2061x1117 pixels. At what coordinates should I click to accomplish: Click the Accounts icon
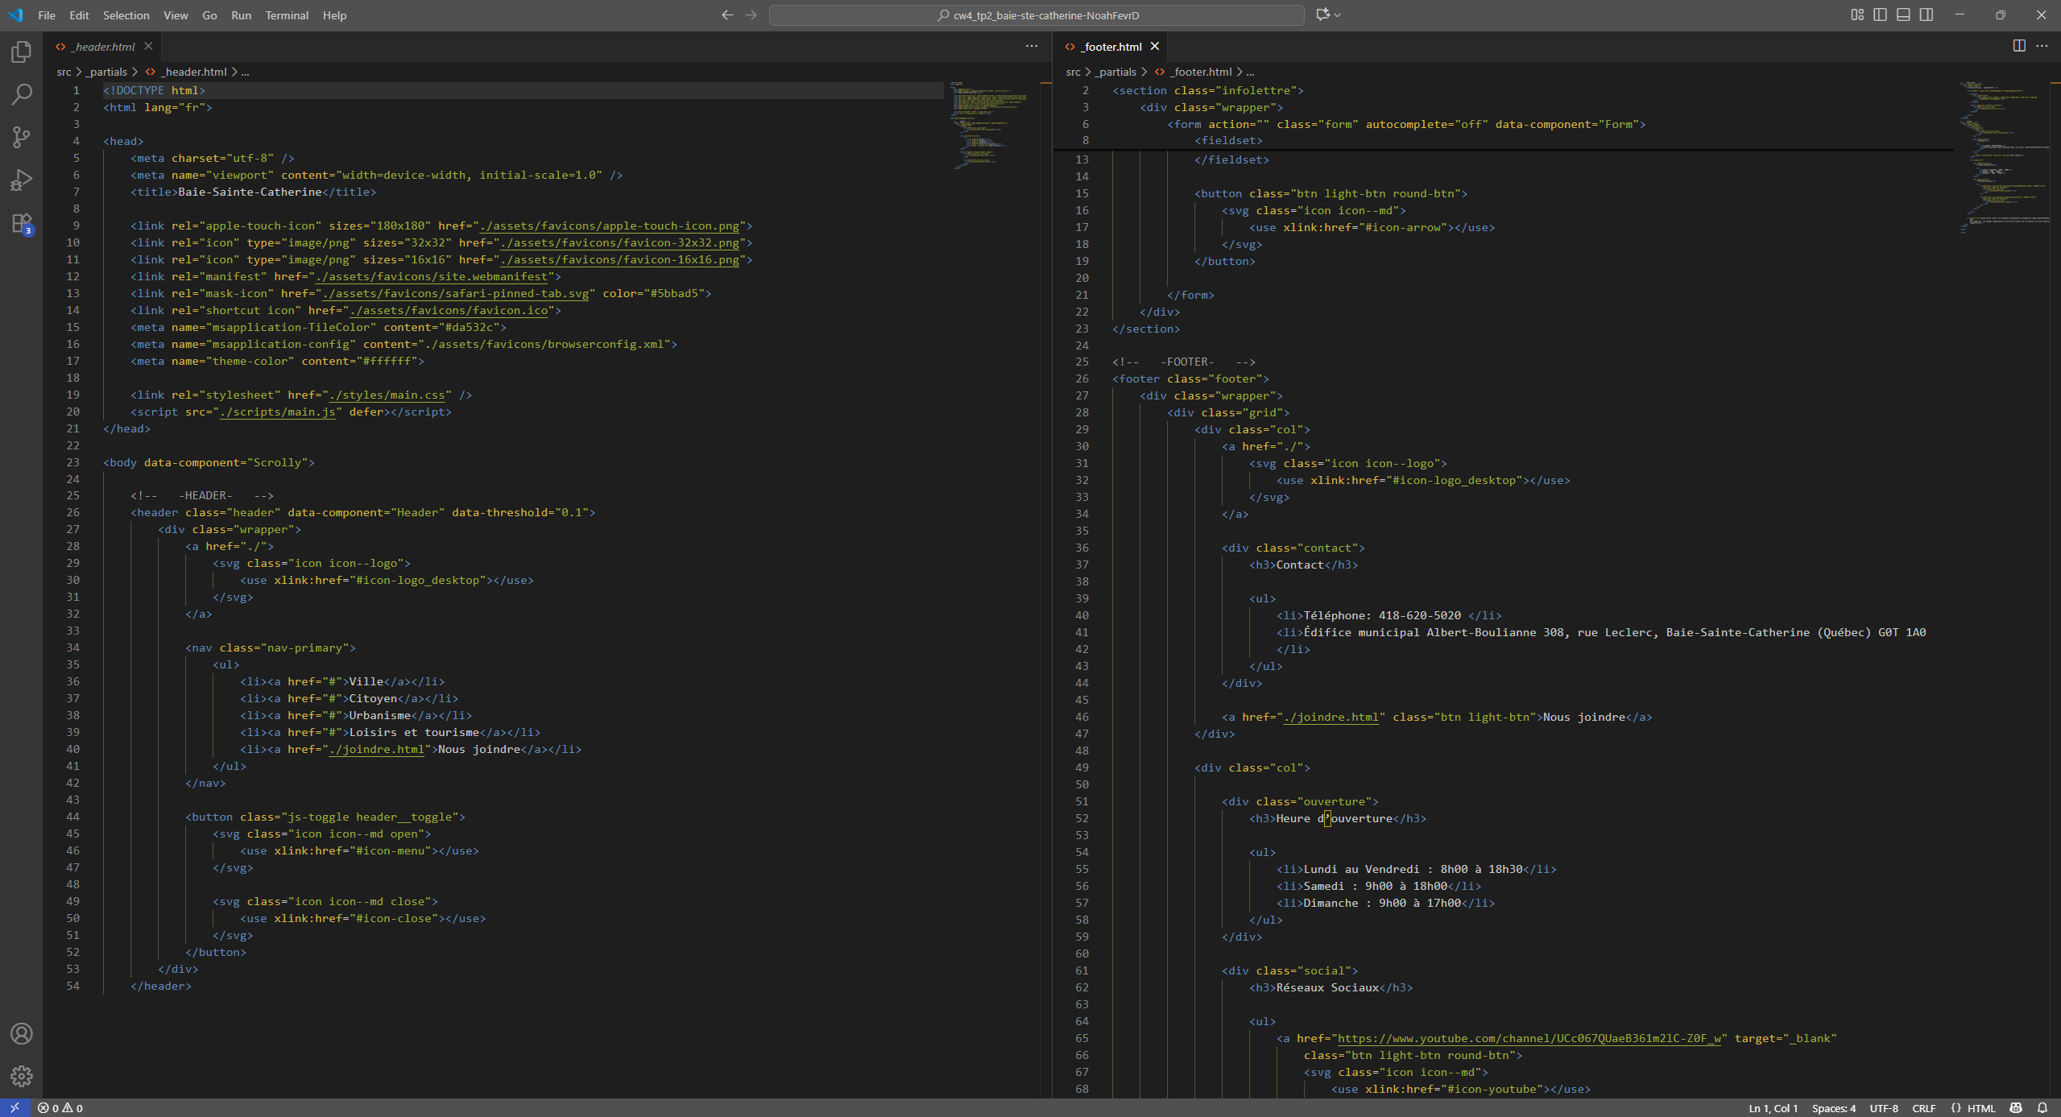(22, 1033)
